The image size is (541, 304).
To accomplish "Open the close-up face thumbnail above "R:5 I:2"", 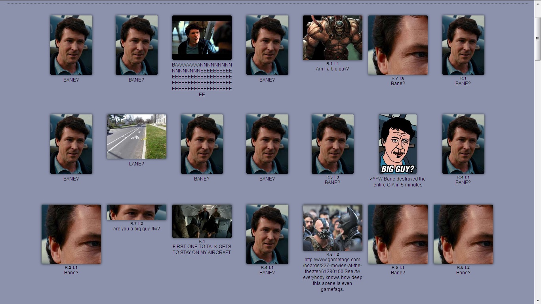I will tap(463, 234).
